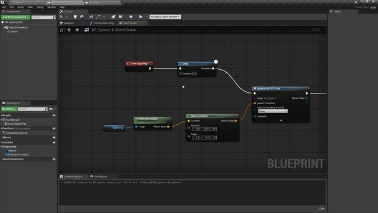The width and height of the screenshot is (378, 213).
Task: Collapse the Components section in My Blueprint
Action: pyautogui.click(x=1, y=147)
